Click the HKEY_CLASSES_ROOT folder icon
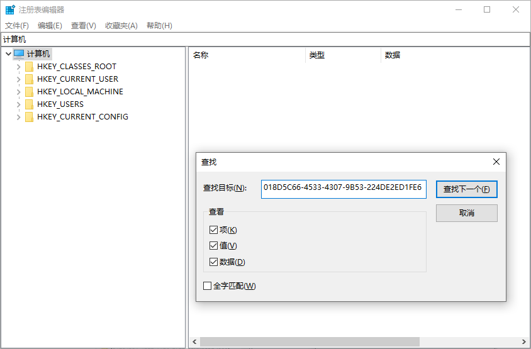The width and height of the screenshot is (531, 349). 30,67
